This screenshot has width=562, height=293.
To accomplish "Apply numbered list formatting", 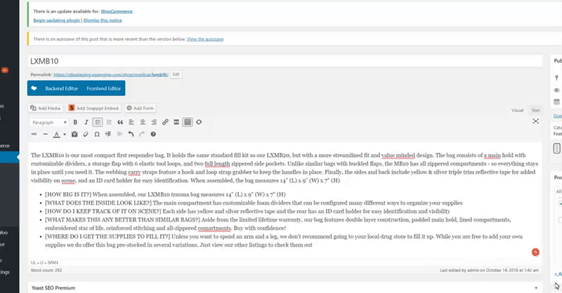I will coord(109,123).
